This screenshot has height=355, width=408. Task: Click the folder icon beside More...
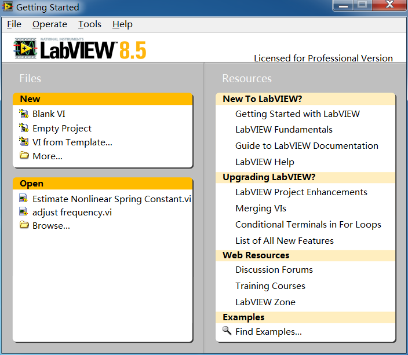[24, 156]
